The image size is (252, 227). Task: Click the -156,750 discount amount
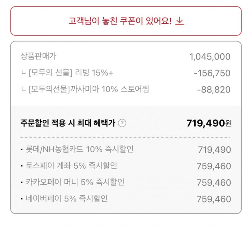pos(212,73)
